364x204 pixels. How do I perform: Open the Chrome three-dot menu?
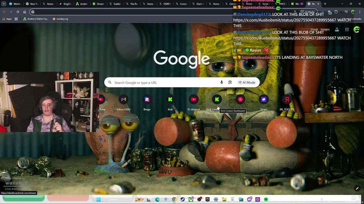360,12
